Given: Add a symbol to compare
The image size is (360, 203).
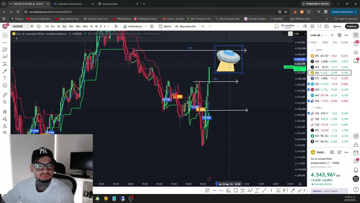Looking at the screenshot, I should click(39, 26).
